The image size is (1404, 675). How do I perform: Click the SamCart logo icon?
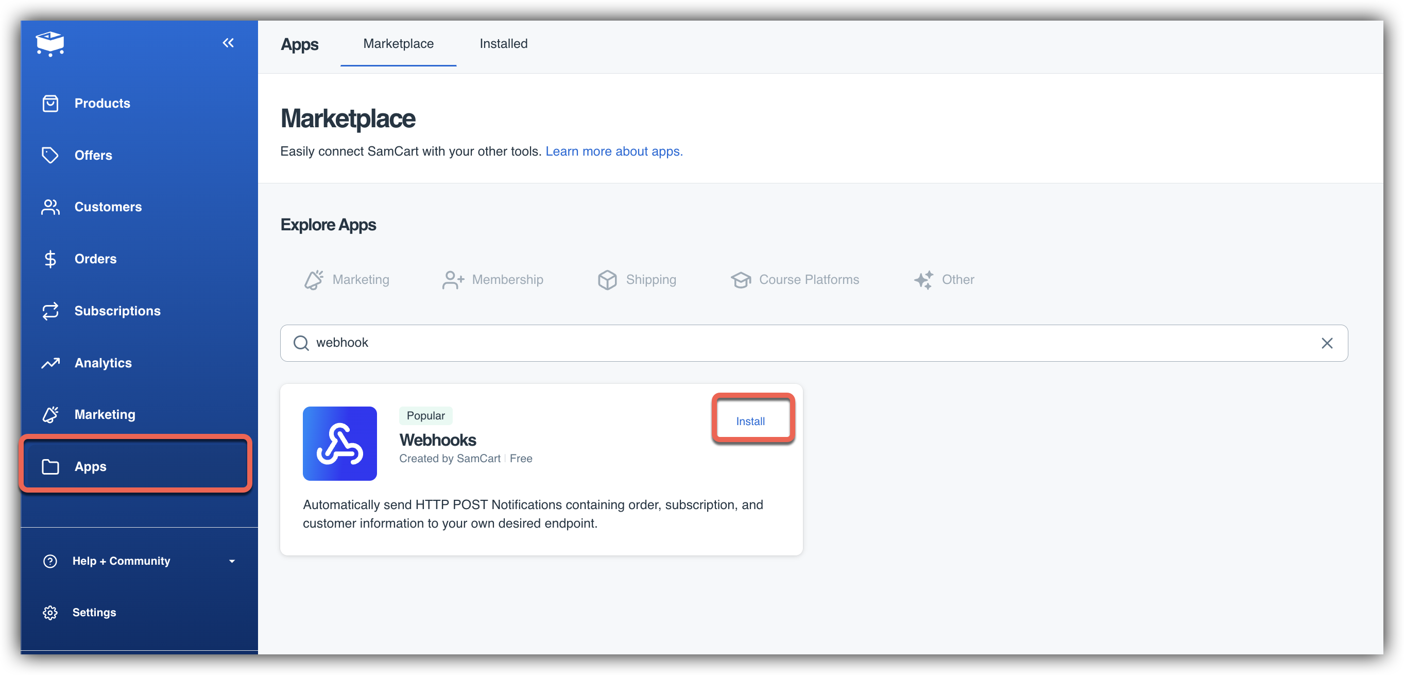(50, 43)
